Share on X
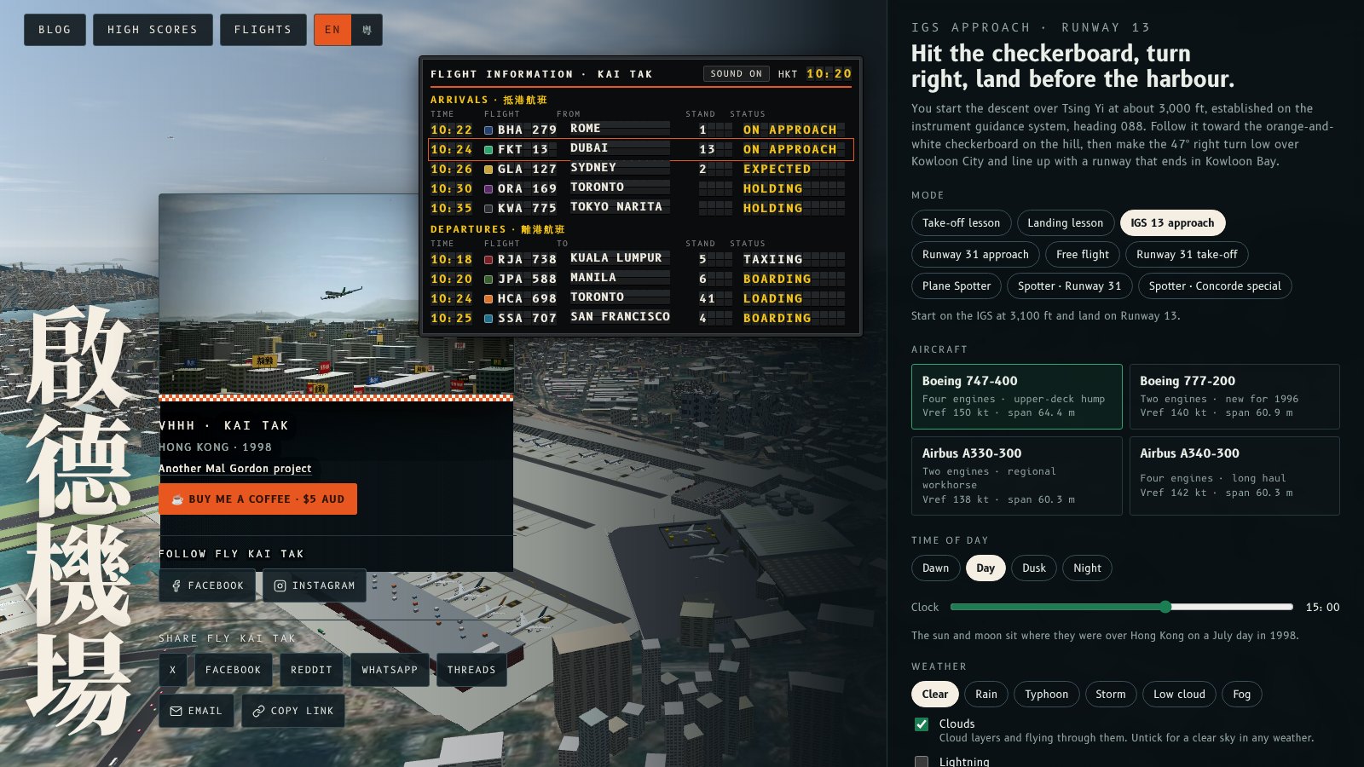Screen dimensions: 1364x767 pyautogui.click(x=172, y=670)
